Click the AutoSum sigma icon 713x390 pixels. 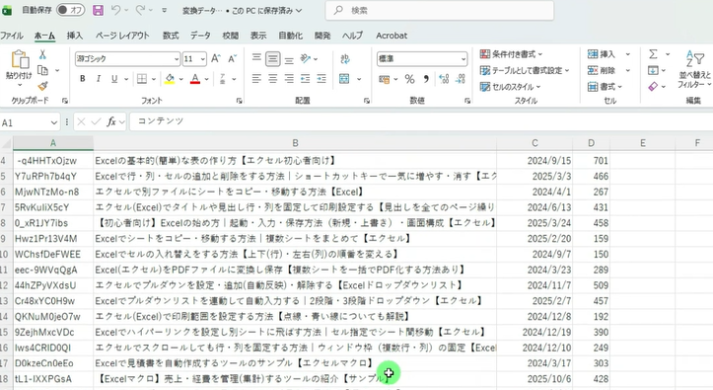pyautogui.click(x=654, y=54)
